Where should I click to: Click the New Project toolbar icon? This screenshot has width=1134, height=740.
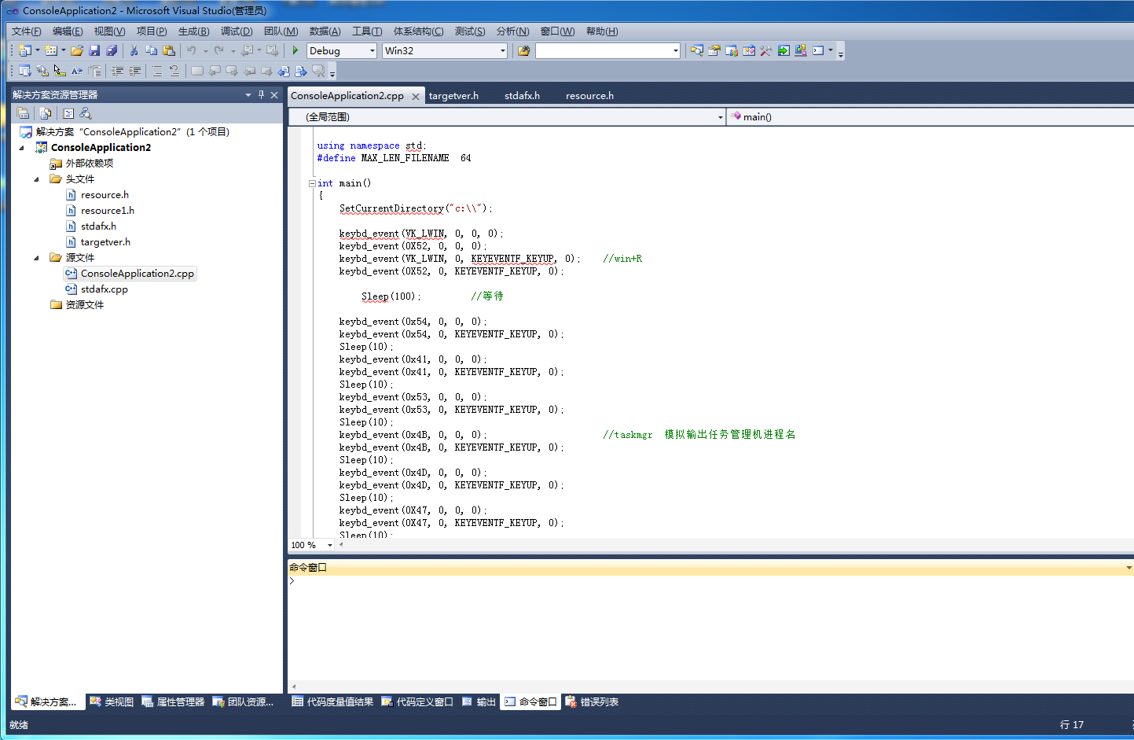25,50
